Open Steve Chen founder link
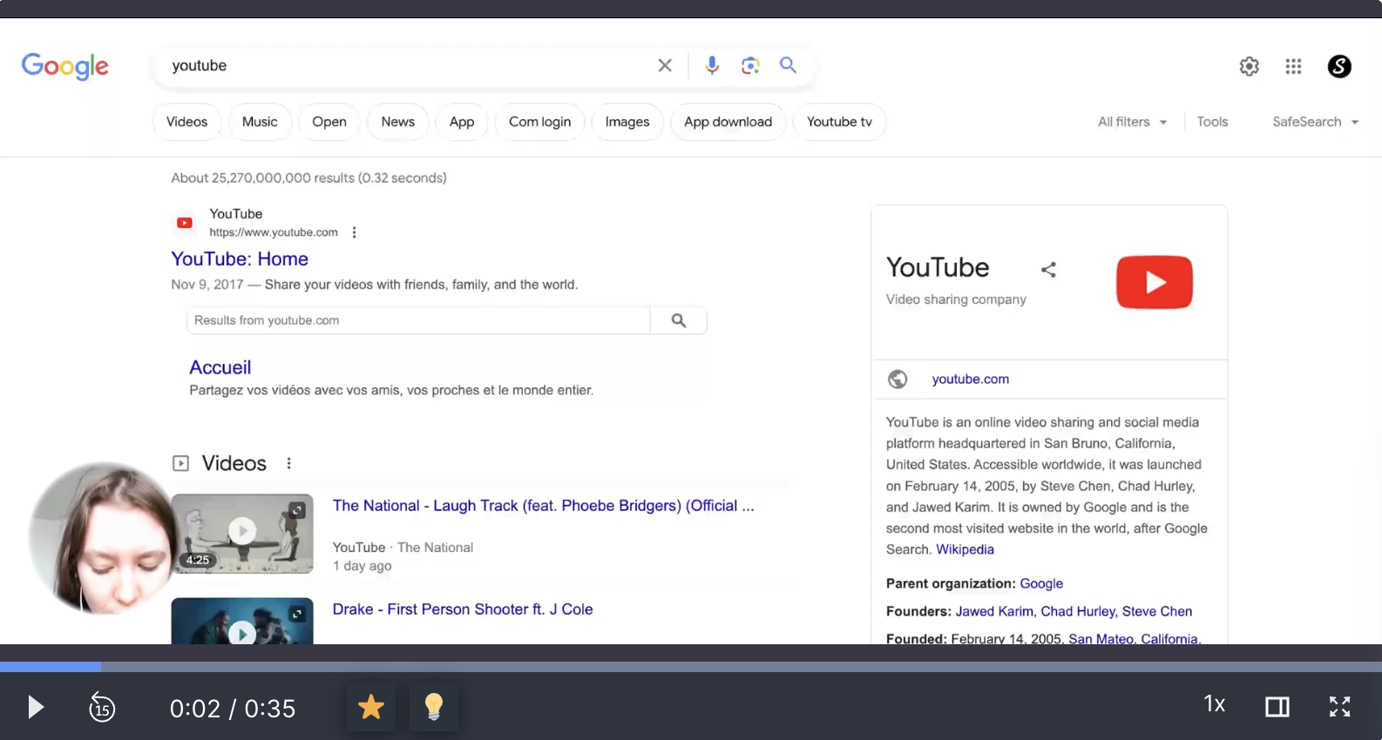1382x740 pixels. click(x=1157, y=611)
